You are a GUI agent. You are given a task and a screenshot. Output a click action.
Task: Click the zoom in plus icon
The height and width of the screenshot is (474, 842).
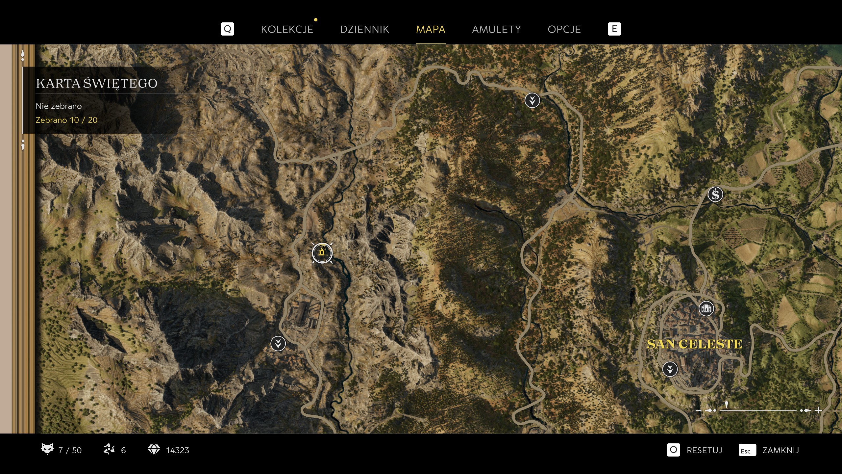click(819, 410)
